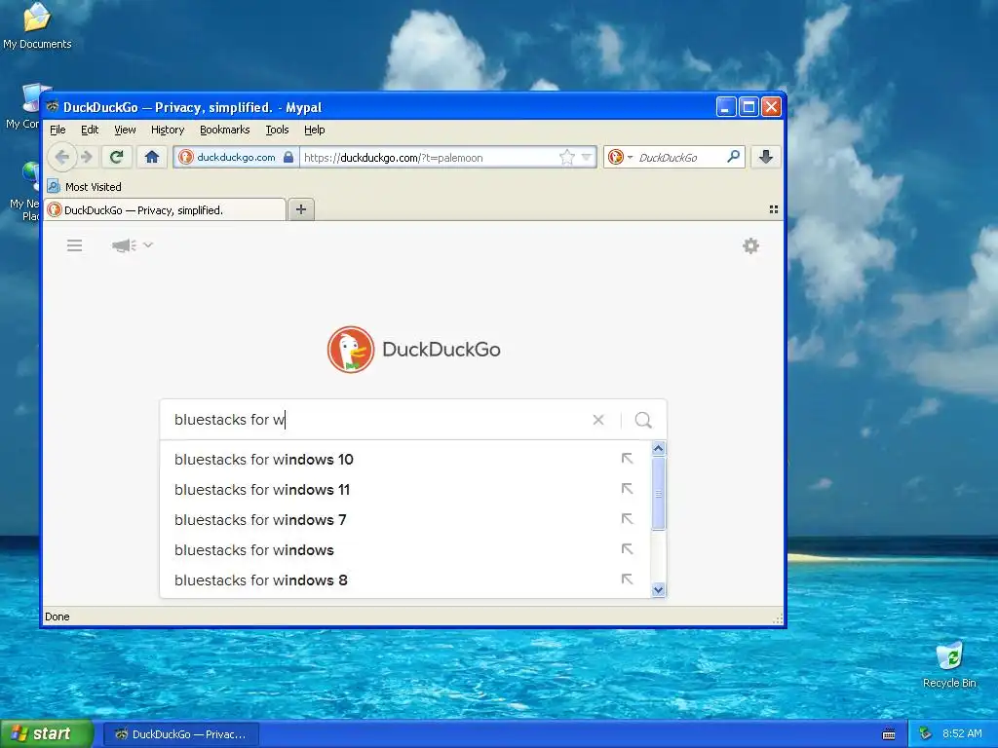Open the File menu
Image resolution: width=998 pixels, height=748 pixels.
point(58,130)
